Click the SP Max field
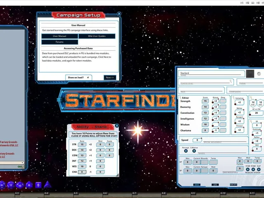This screenshot has width=264, height=198. point(188,171)
